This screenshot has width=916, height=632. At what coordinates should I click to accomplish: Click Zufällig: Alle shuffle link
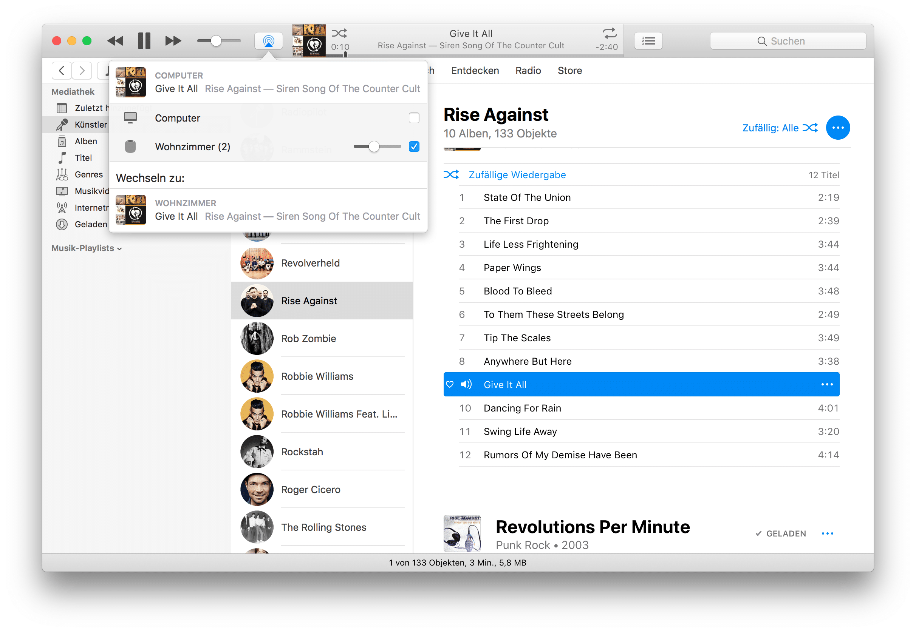point(780,128)
